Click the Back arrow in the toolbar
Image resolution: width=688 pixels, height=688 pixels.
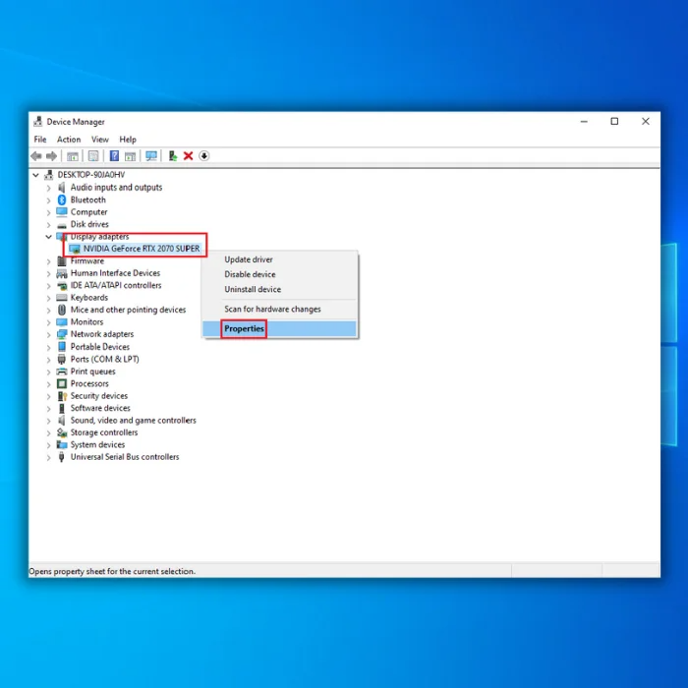pos(36,155)
